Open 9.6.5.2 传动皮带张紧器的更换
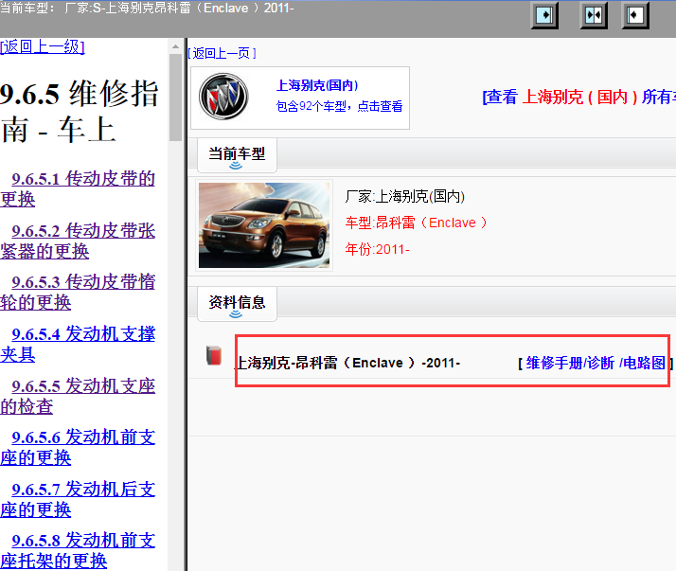The width and height of the screenshot is (676, 571). pos(78,241)
